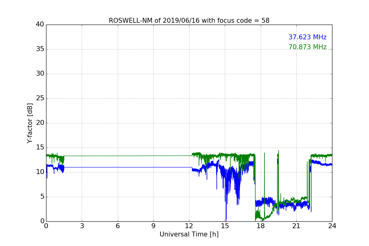Click y-axis tick label 40
Image resolution: width=369 pixels, height=246 pixels.
pyautogui.click(x=40, y=25)
